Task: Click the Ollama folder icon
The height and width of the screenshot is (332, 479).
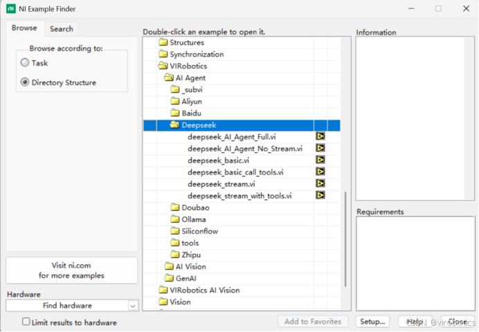Action: coord(175,219)
